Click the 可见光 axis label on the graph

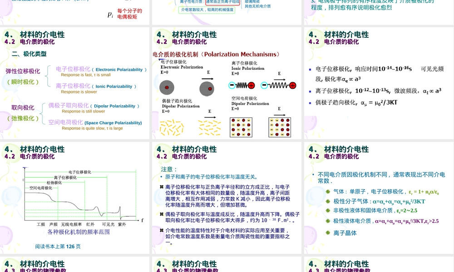click(x=109, y=224)
